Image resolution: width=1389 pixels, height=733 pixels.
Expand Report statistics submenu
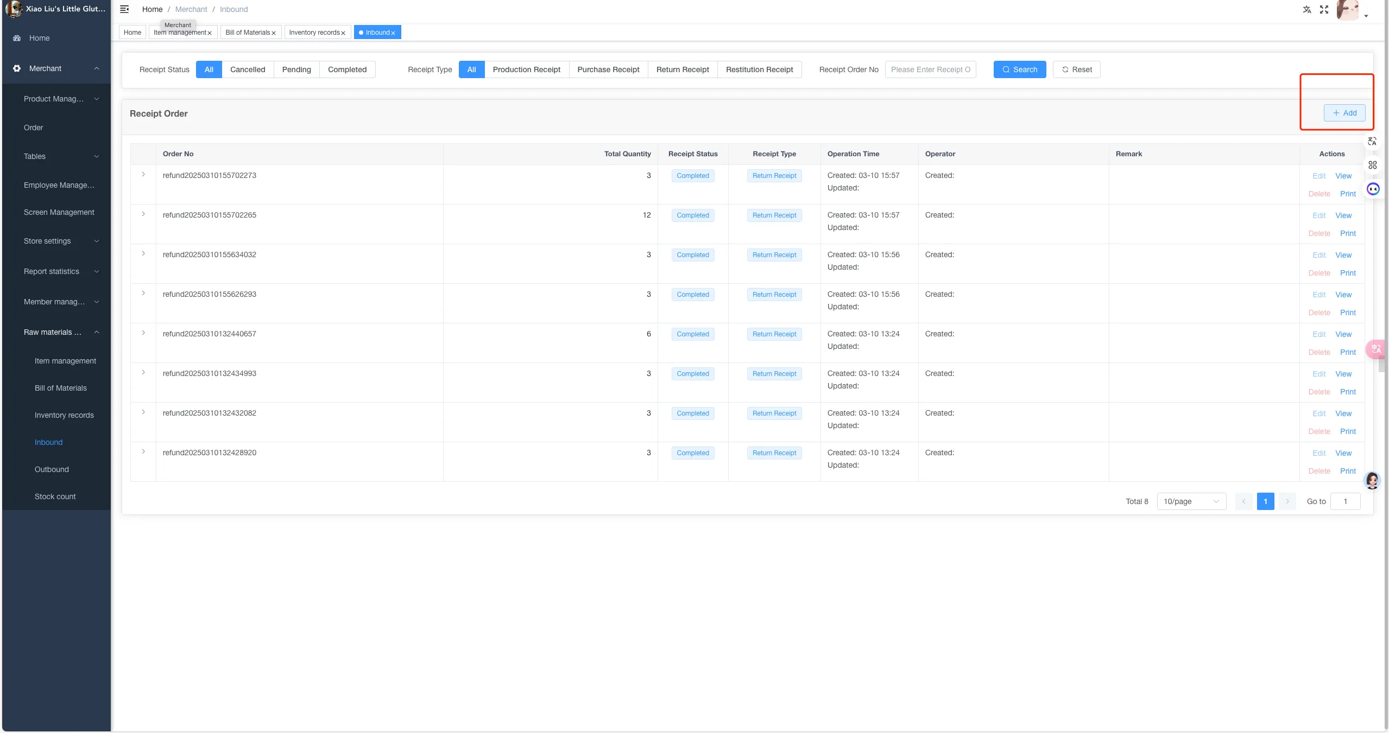coord(56,271)
